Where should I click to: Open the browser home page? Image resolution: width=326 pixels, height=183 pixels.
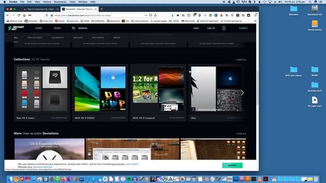24,15
